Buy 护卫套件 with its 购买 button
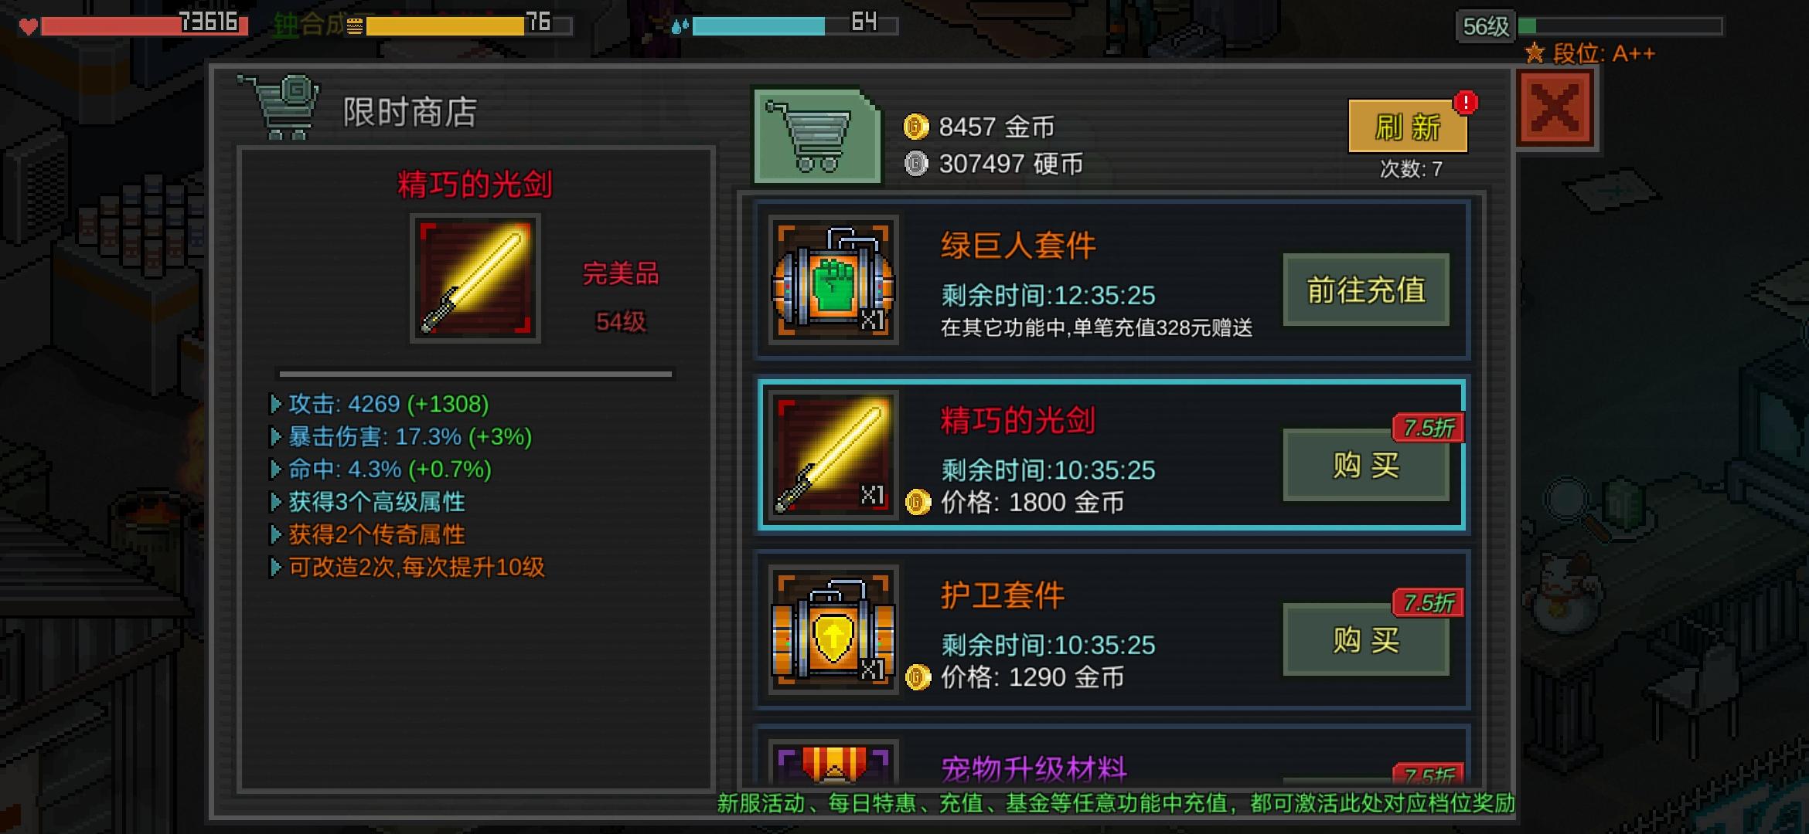Viewport: 1809px width, 834px height. (x=1366, y=639)
